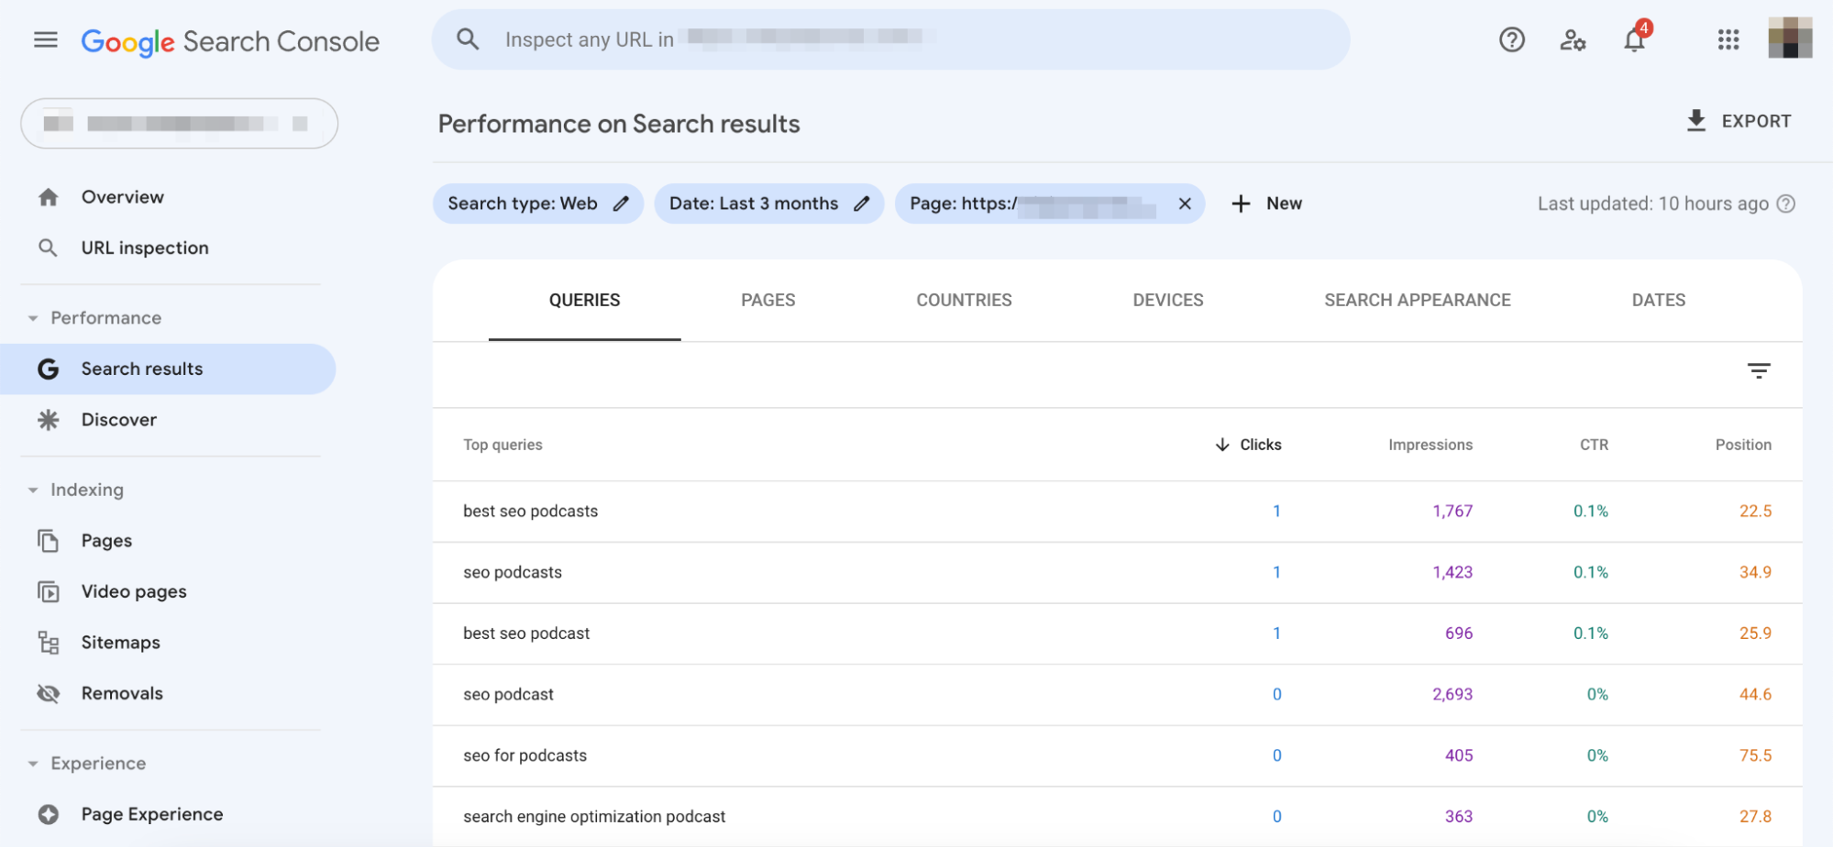Click the Inspect any URL input field
1833x848 pixels.
tap(890, 39)
